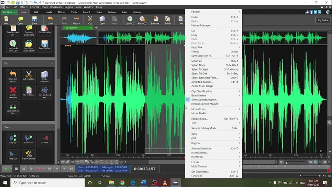
Task: Click Load tracks from CD icon
Action: [x=13, y=46]
